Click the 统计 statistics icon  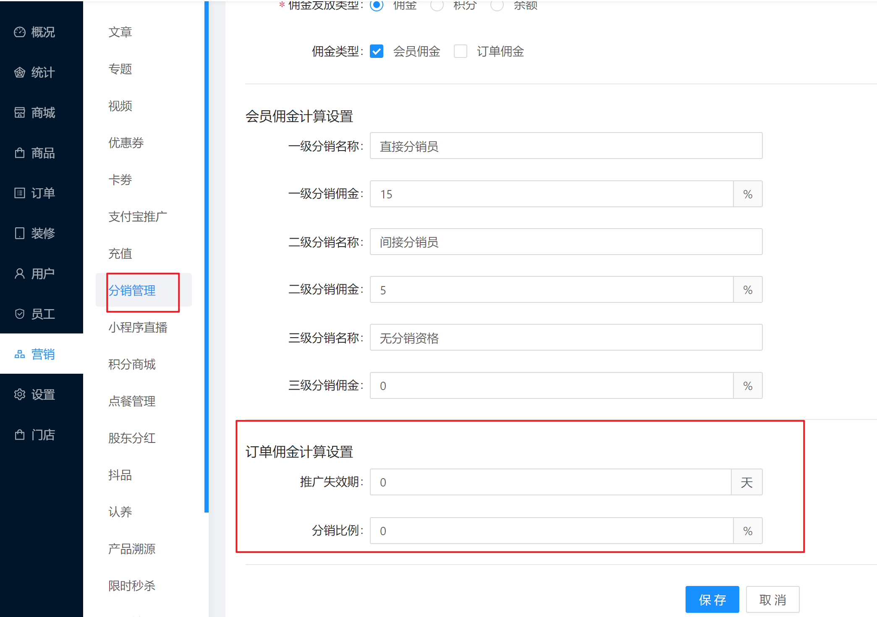tap(19, 73)
